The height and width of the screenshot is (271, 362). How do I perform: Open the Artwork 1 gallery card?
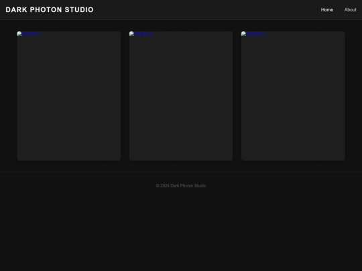pyautogui.click(x=69, y=96)
